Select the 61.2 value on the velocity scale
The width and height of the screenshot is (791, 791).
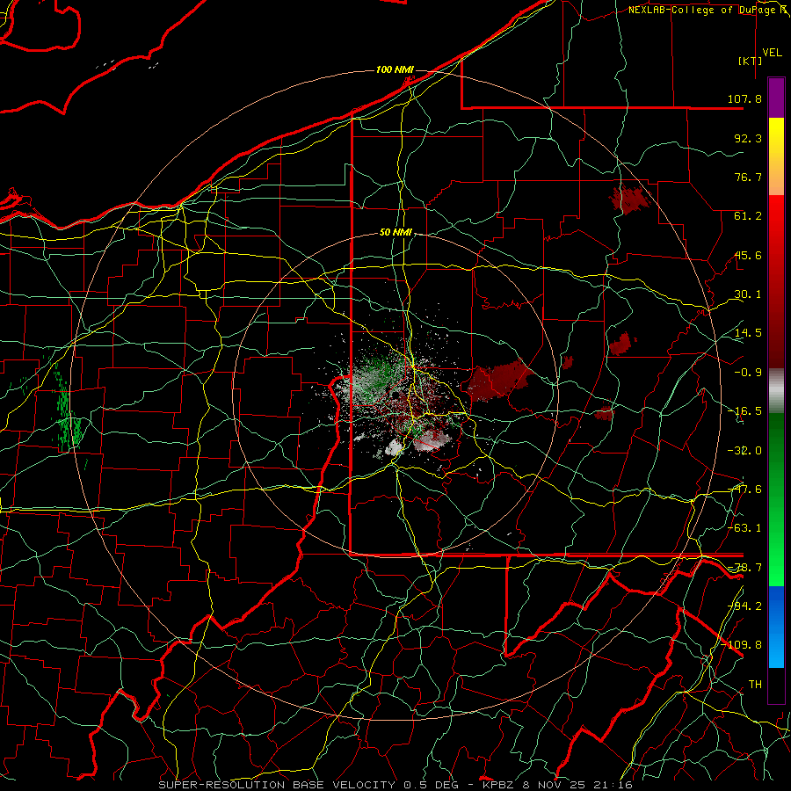(748, 216)
